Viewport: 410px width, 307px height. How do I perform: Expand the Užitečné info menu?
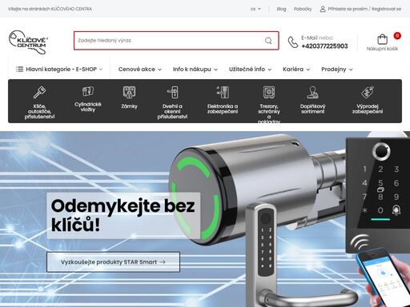click(250, 70)
